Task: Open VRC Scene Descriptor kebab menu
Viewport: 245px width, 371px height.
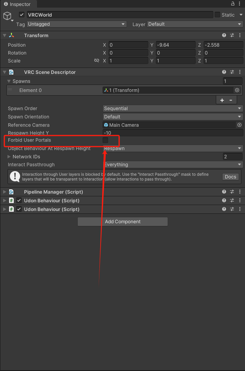Action: 240,72
